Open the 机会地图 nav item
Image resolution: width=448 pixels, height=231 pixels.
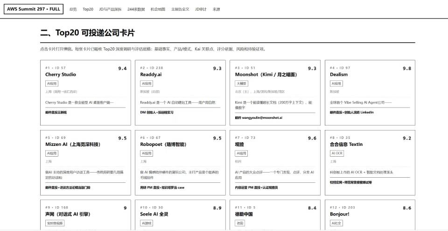158,9
